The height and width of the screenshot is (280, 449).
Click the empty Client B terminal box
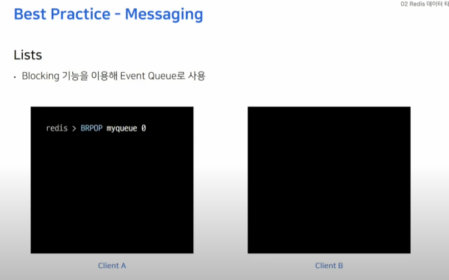[x=329, y=180]
